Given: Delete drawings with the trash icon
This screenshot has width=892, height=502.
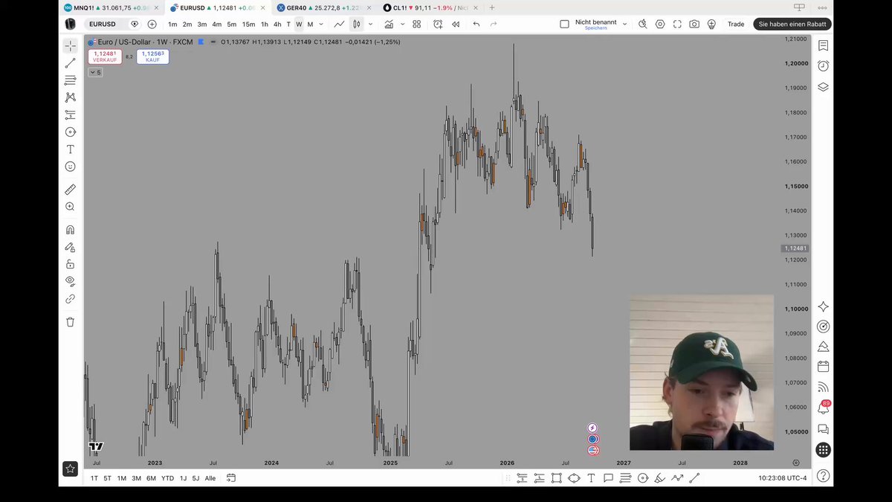Looking at the screenshot, I should [70, 322].
